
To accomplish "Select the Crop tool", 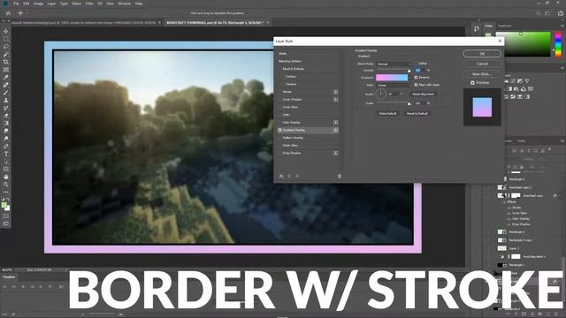I will click(x=6, y=62).
